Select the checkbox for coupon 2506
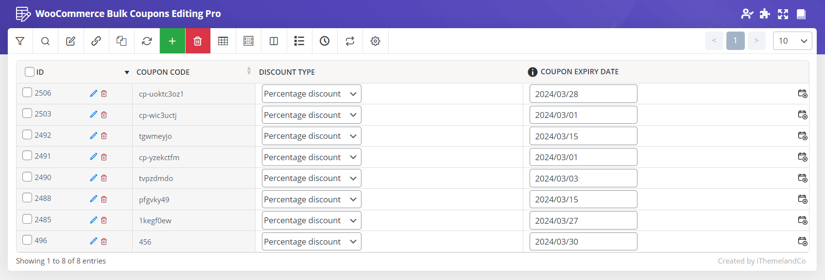825x280 pixels. pos(27,92)
